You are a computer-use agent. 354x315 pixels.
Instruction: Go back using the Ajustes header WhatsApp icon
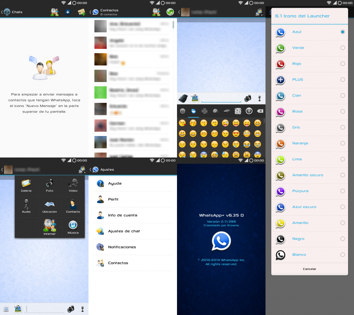tap(95, 170)
